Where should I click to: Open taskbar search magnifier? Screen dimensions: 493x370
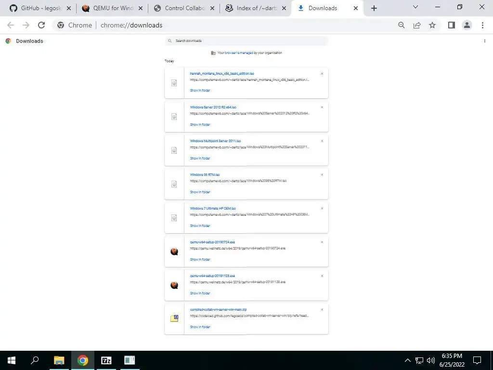(35, 360)
